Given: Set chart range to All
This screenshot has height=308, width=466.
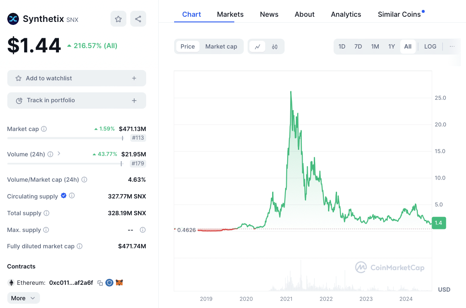Looking at the screenshot, I should (408, 47).
